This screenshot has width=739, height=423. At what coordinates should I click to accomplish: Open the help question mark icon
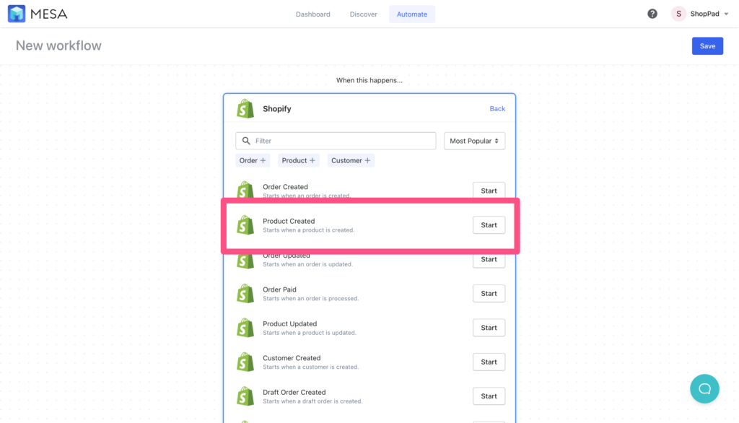click(652, 13)
